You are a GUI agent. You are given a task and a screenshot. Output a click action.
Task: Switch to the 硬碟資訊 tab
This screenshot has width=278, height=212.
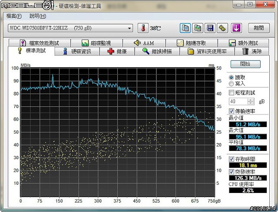[77, 51]
